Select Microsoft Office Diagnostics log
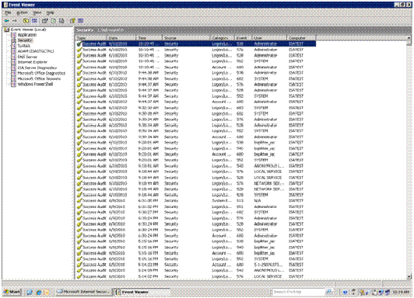 point(41,73)
